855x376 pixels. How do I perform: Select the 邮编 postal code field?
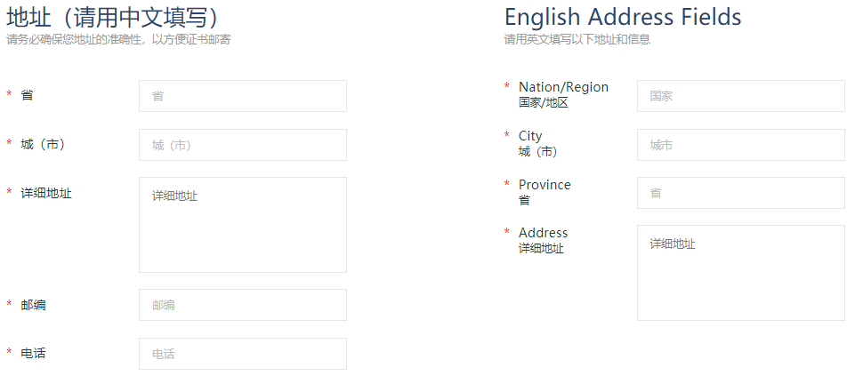coord(242,305)
